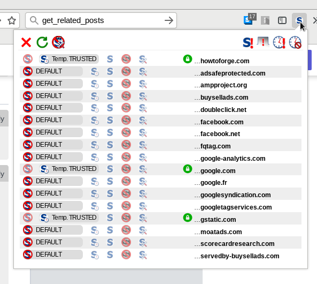
Task: Click the disable restrictions for this tab icon
Action: pyautogui.click(x=263, y=42)
